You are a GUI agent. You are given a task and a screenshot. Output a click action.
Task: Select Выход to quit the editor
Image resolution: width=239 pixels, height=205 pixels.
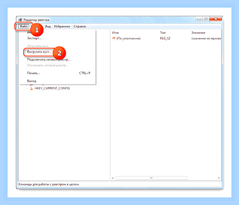click(32, 81)
